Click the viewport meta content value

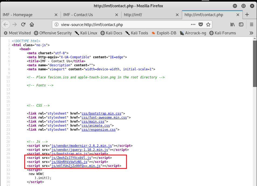[x=118, y=69]
